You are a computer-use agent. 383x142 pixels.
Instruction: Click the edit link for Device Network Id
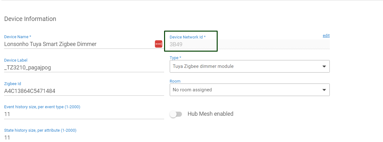326,36
